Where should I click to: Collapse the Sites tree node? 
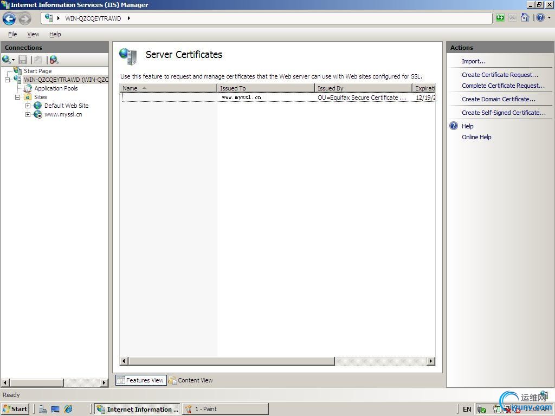(17, 97)
